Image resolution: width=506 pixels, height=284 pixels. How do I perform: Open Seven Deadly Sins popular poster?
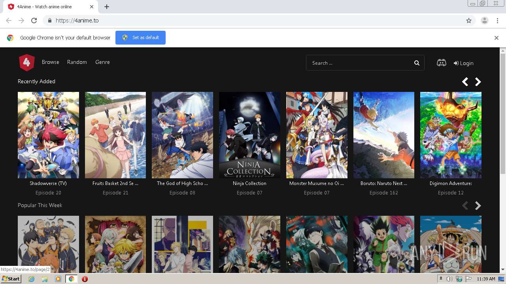click(x=115, y=244)
